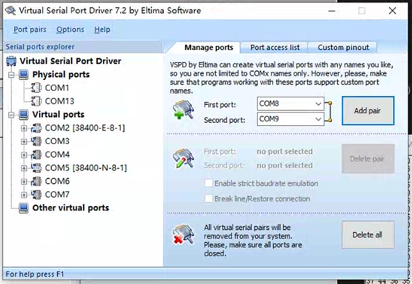This screenshot has height=284, width=412.
Task: Select the COM6 label in the tree
Action: point(58,181)
